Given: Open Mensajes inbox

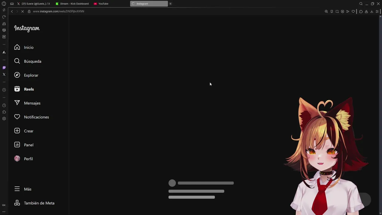Looking at the screenshot, I should click(32, 103).
